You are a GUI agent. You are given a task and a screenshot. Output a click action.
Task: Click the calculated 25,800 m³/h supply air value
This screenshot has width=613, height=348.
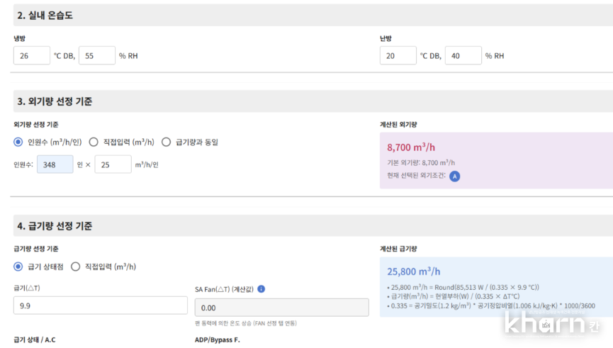[414, 271]
